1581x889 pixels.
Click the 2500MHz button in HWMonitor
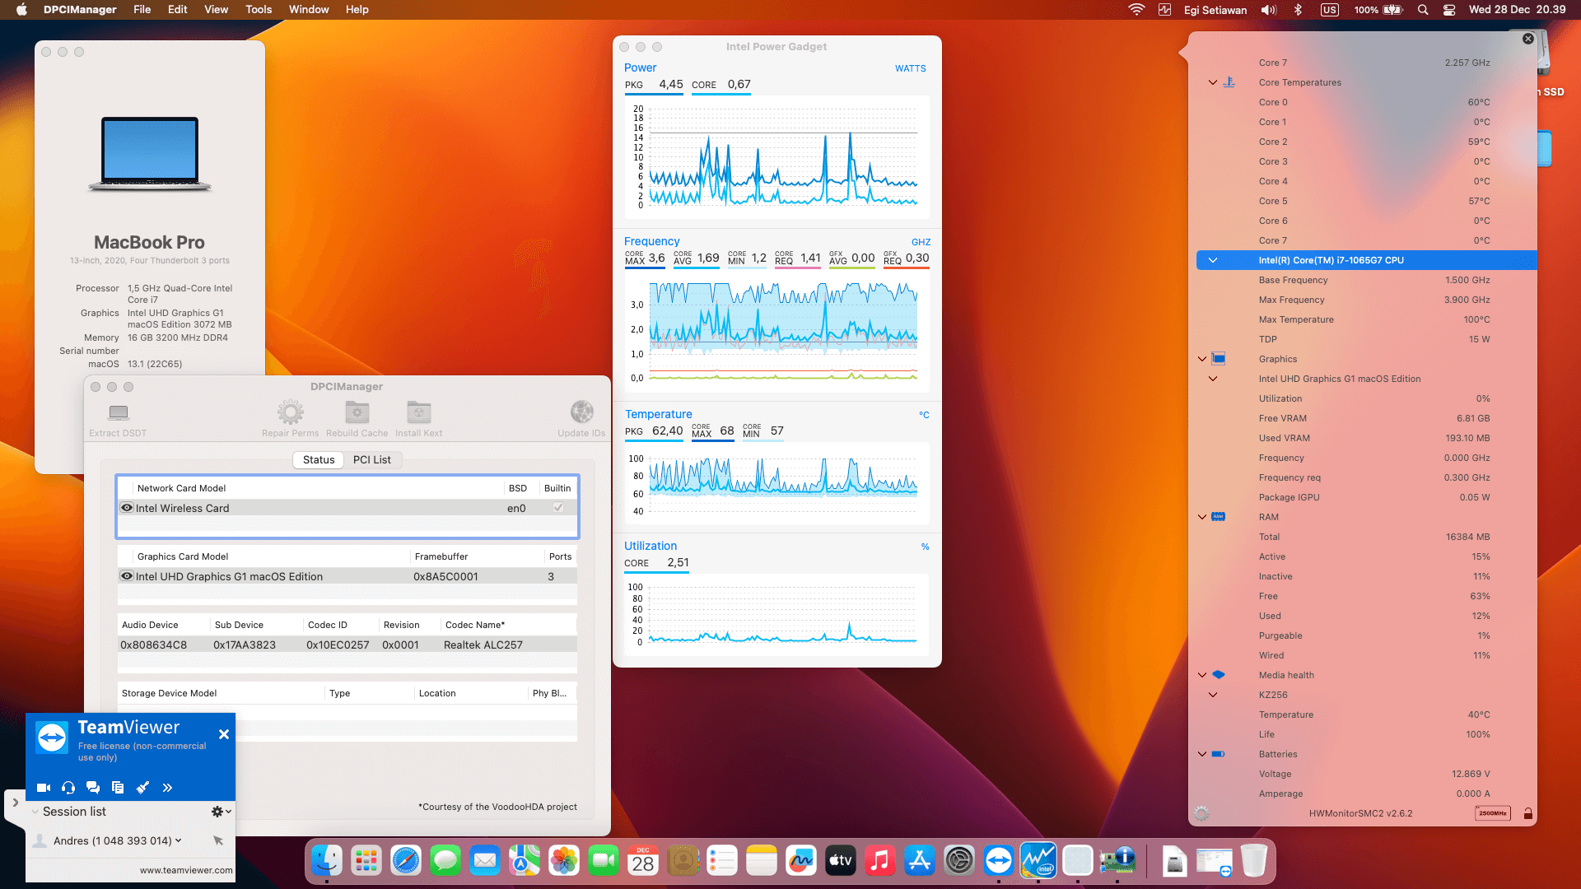(1492, 813)
